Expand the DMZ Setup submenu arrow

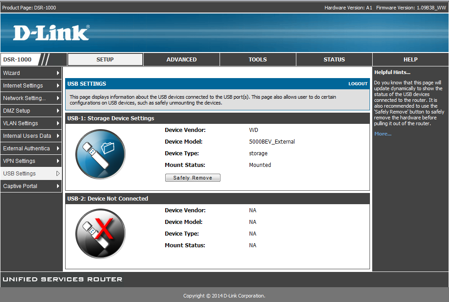tap(58, 111)
